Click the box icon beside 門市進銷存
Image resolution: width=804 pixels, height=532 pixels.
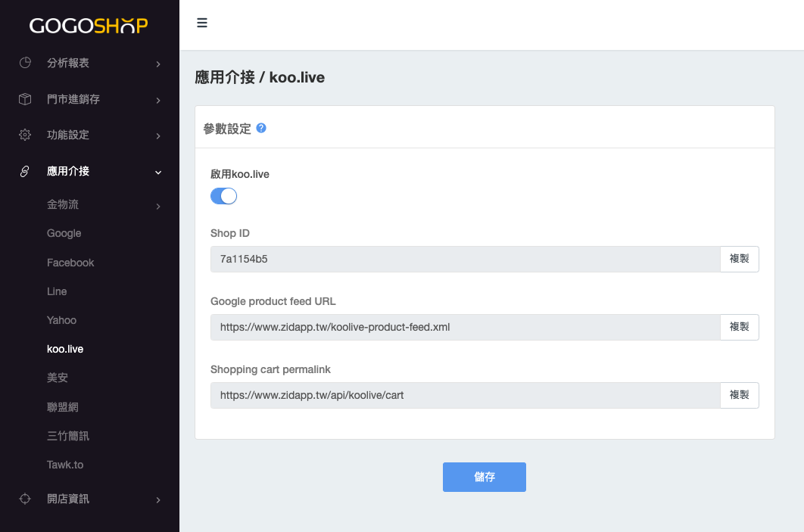click(x=25, y=99)
